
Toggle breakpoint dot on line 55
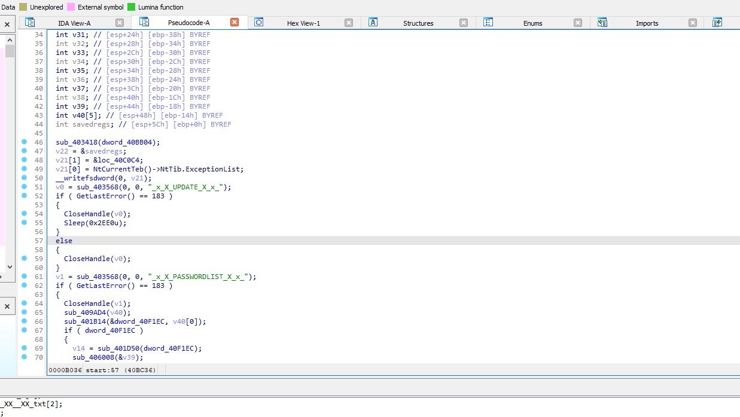25,223
